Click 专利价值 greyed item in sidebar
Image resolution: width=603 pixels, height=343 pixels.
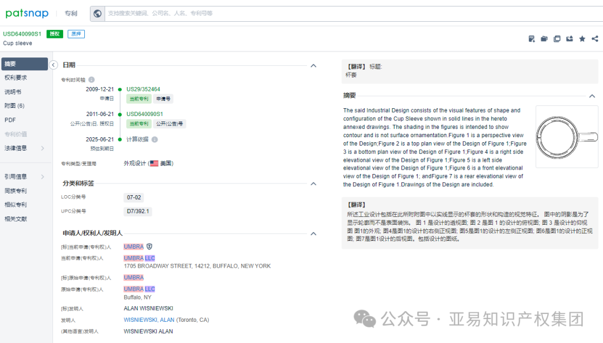(16, 134)
